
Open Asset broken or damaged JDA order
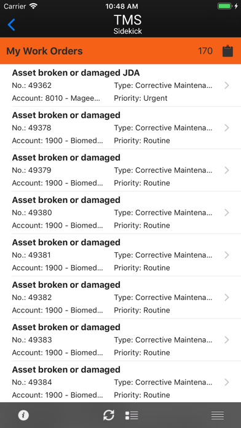click(120, 85)
